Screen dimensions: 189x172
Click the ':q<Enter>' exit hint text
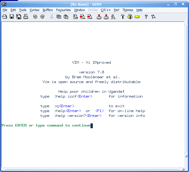click(64, 106)
